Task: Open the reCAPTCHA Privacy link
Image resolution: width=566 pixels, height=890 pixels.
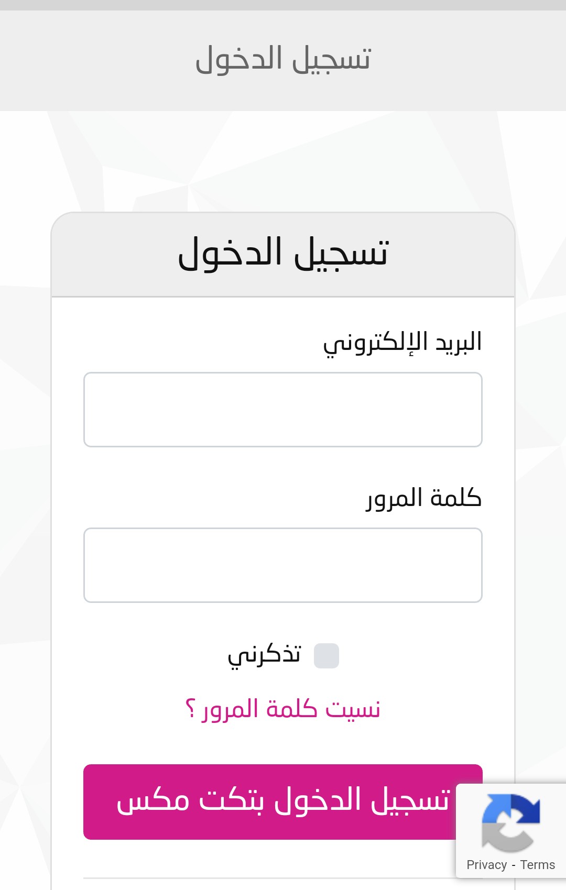Action: click(x=487, y=865)
